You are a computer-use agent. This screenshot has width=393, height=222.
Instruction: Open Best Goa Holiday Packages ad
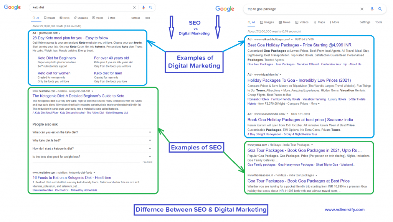point(299,45)
